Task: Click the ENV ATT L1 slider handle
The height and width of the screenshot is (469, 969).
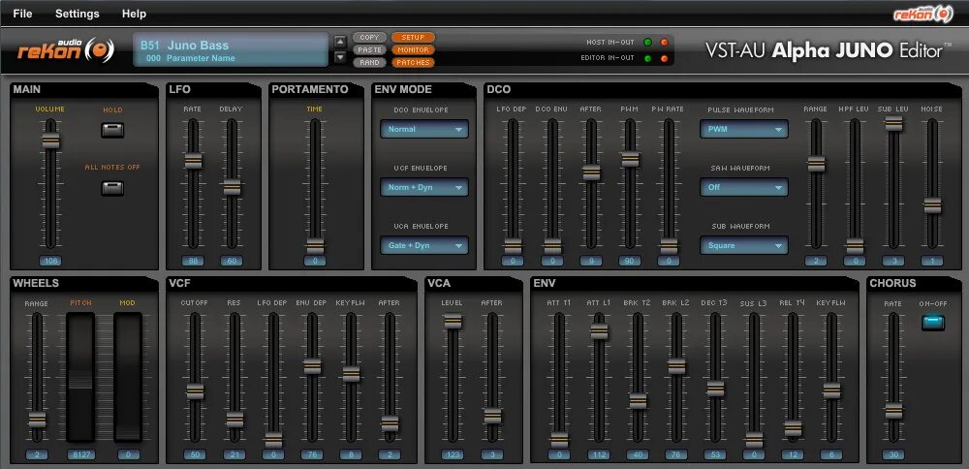Action: (x=599, y=331)
